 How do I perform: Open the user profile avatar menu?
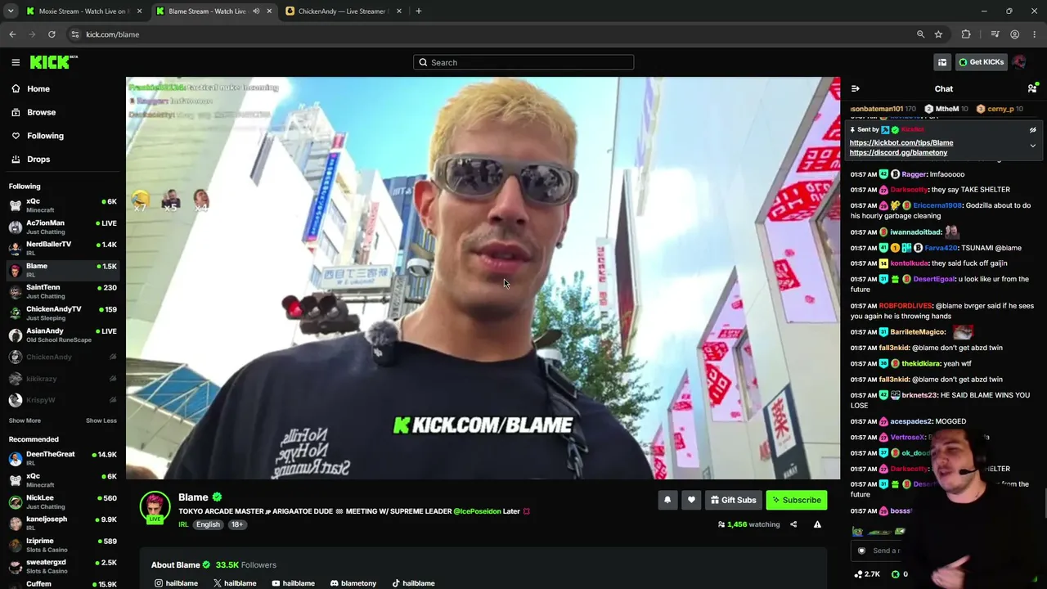tap(1019, 62)
